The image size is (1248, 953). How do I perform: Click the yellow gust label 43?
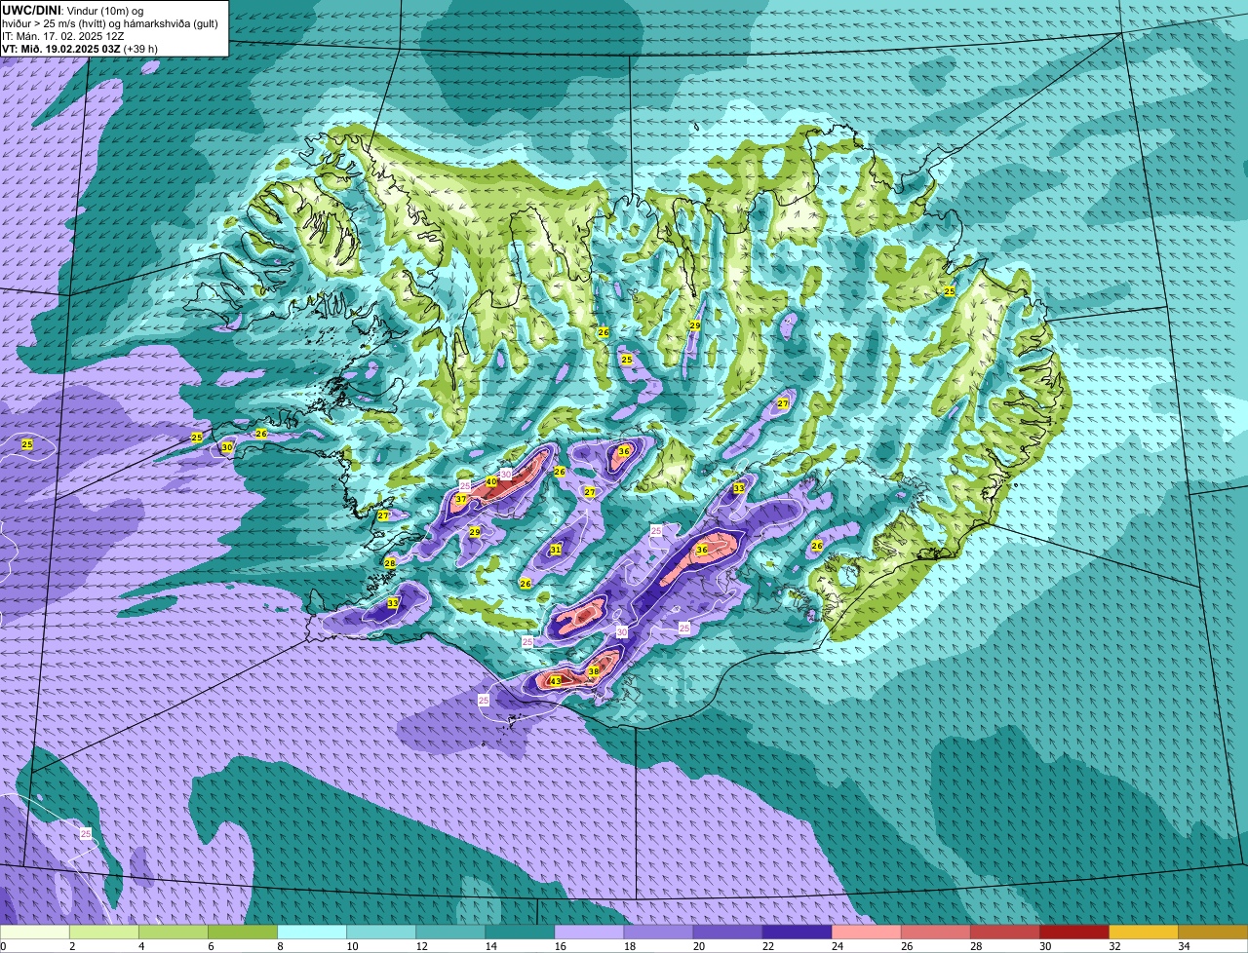556,680
